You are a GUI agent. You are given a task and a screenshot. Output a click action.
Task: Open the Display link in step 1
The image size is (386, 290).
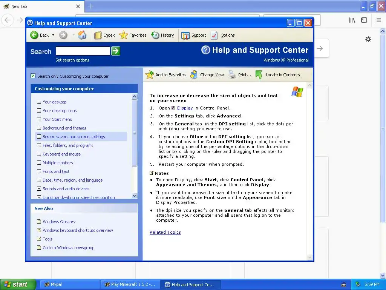[x=185, y=108]
